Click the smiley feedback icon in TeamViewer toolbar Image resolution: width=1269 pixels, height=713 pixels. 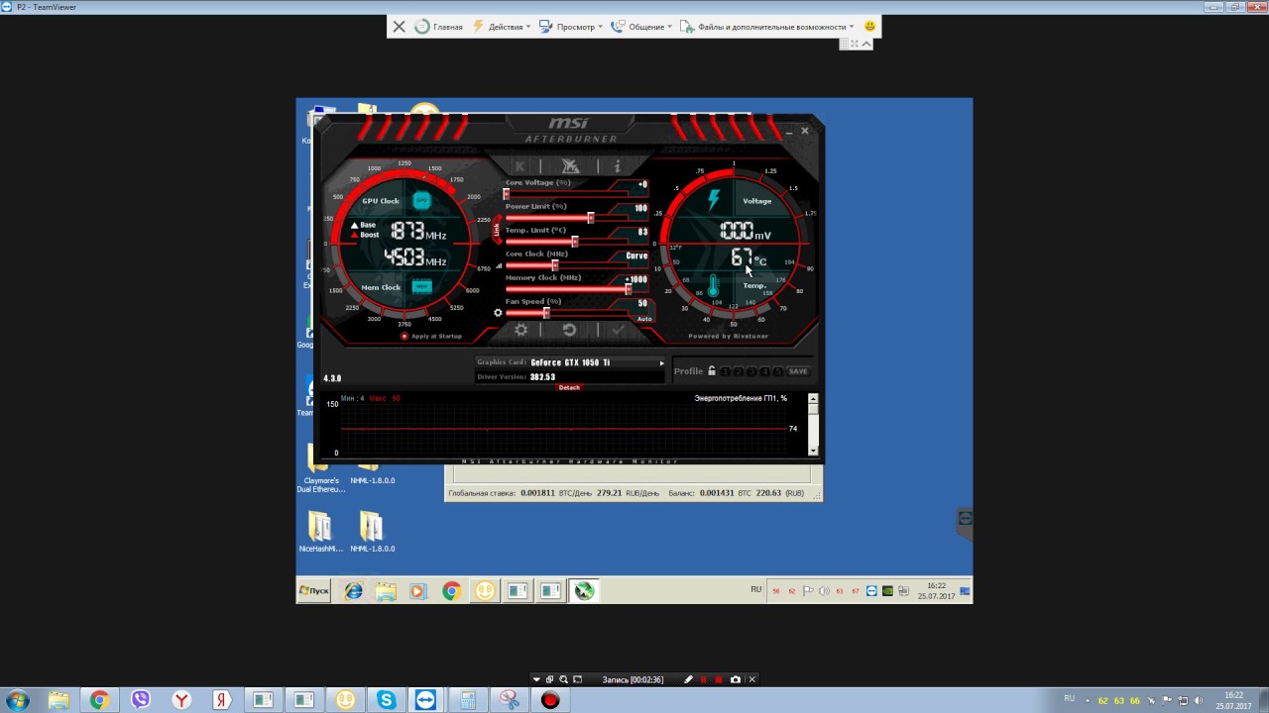870,27
